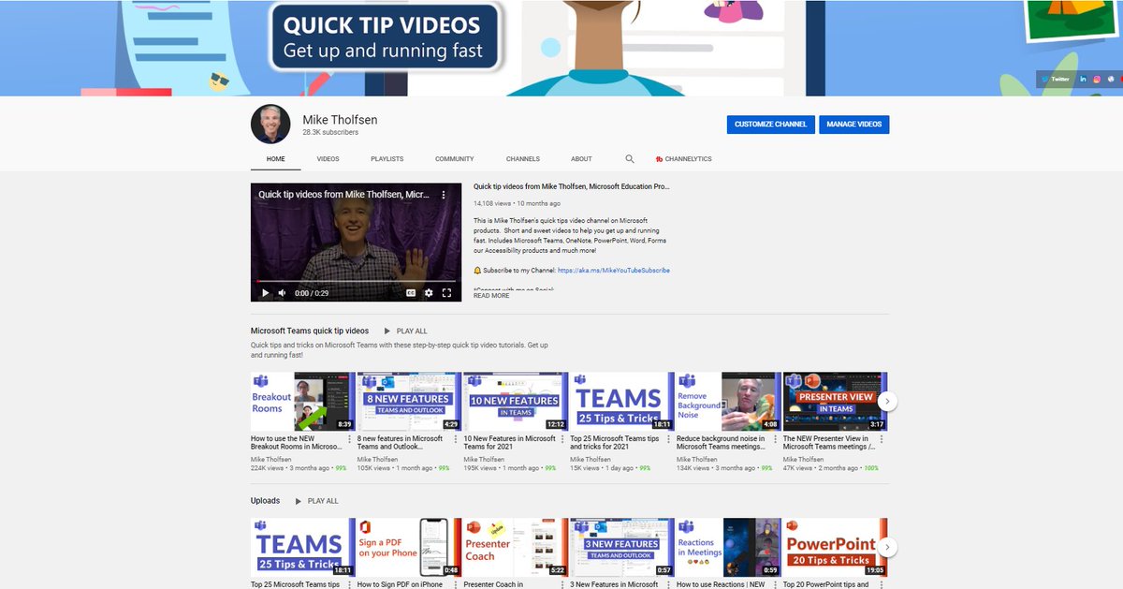The image size is (1123, 589).
Task: Click the trailer title link beside player
Action: click(x=572, y=186)
